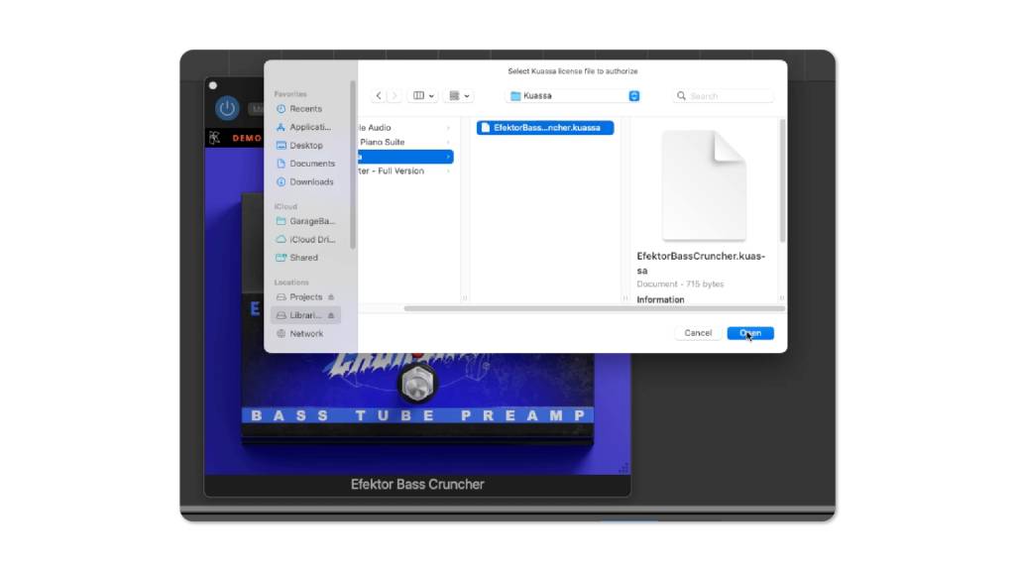Open Recents in the sidebar

[x=302, y=108]
